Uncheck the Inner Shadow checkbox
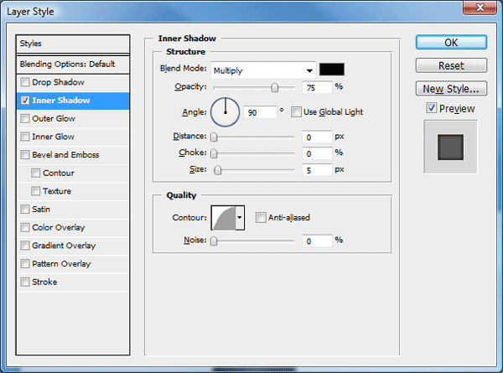Image resolution: width=503 pixels, height=373 pixels. coord(25,101)
